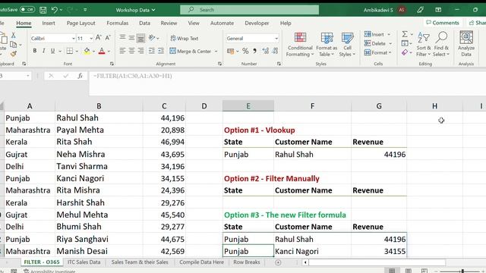The height and width of the screenshot is (273, 486).
Task: Apply Bold formatting
Action: (x=35, y=51)
